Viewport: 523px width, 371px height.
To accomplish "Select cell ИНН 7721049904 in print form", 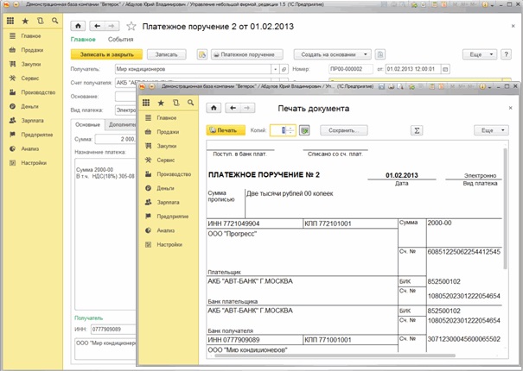I will 254,223.
